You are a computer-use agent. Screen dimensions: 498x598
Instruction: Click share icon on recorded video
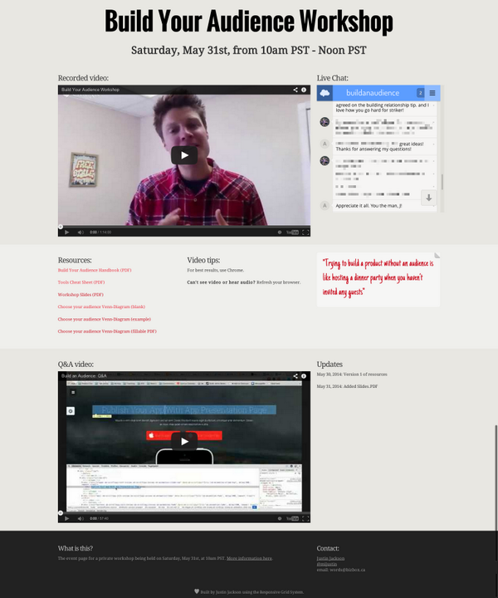[295, 90]
